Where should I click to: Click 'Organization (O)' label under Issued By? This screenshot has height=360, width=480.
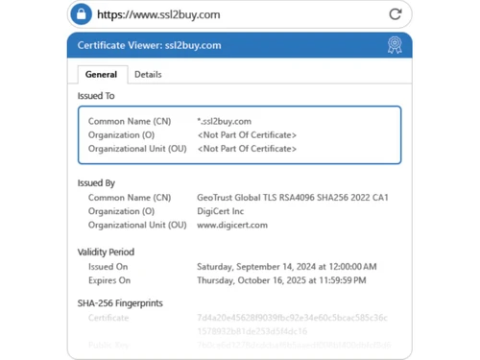click(x=121, y=211)
